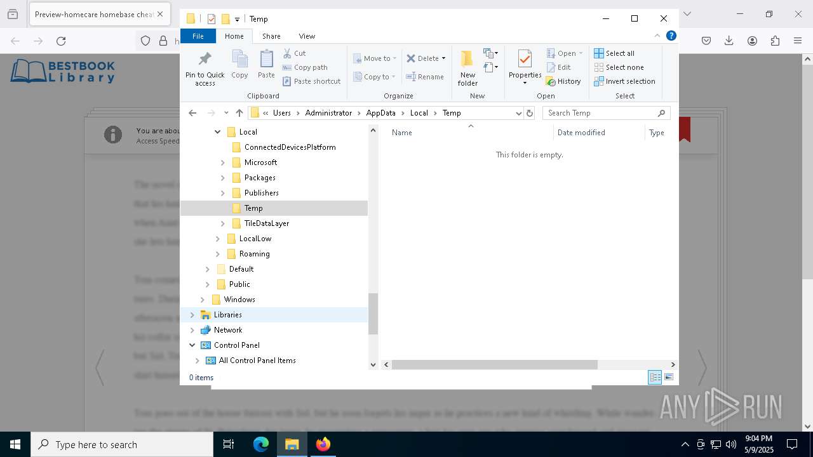Click horizontal scrollbar in file list
Viewport: 813px width, 457px height.
(x=495, y=365)
